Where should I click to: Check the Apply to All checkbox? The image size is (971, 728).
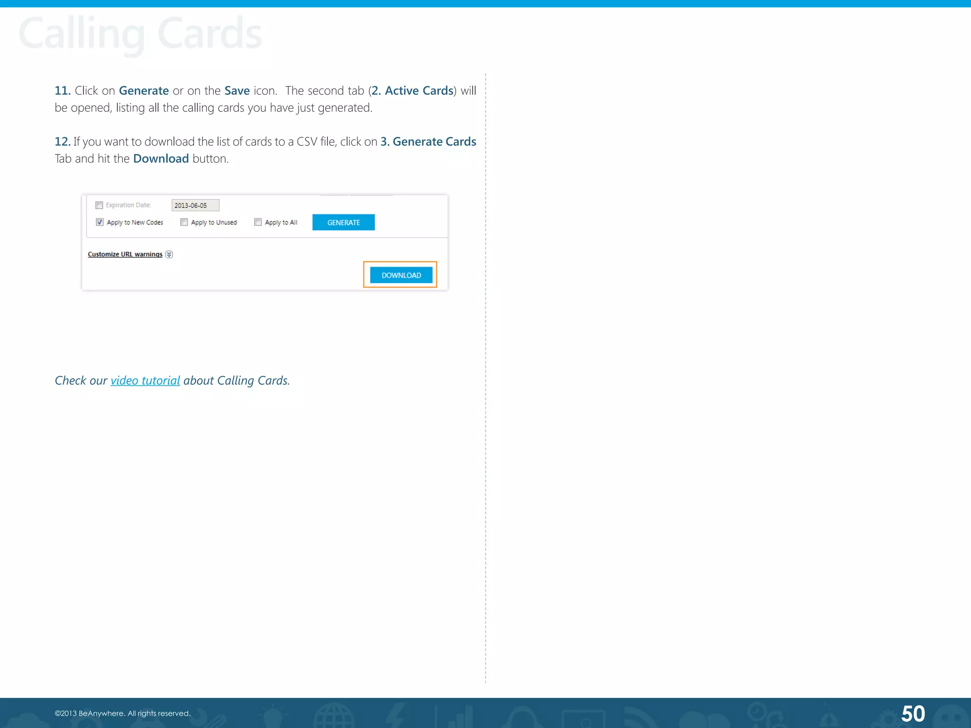258,222
